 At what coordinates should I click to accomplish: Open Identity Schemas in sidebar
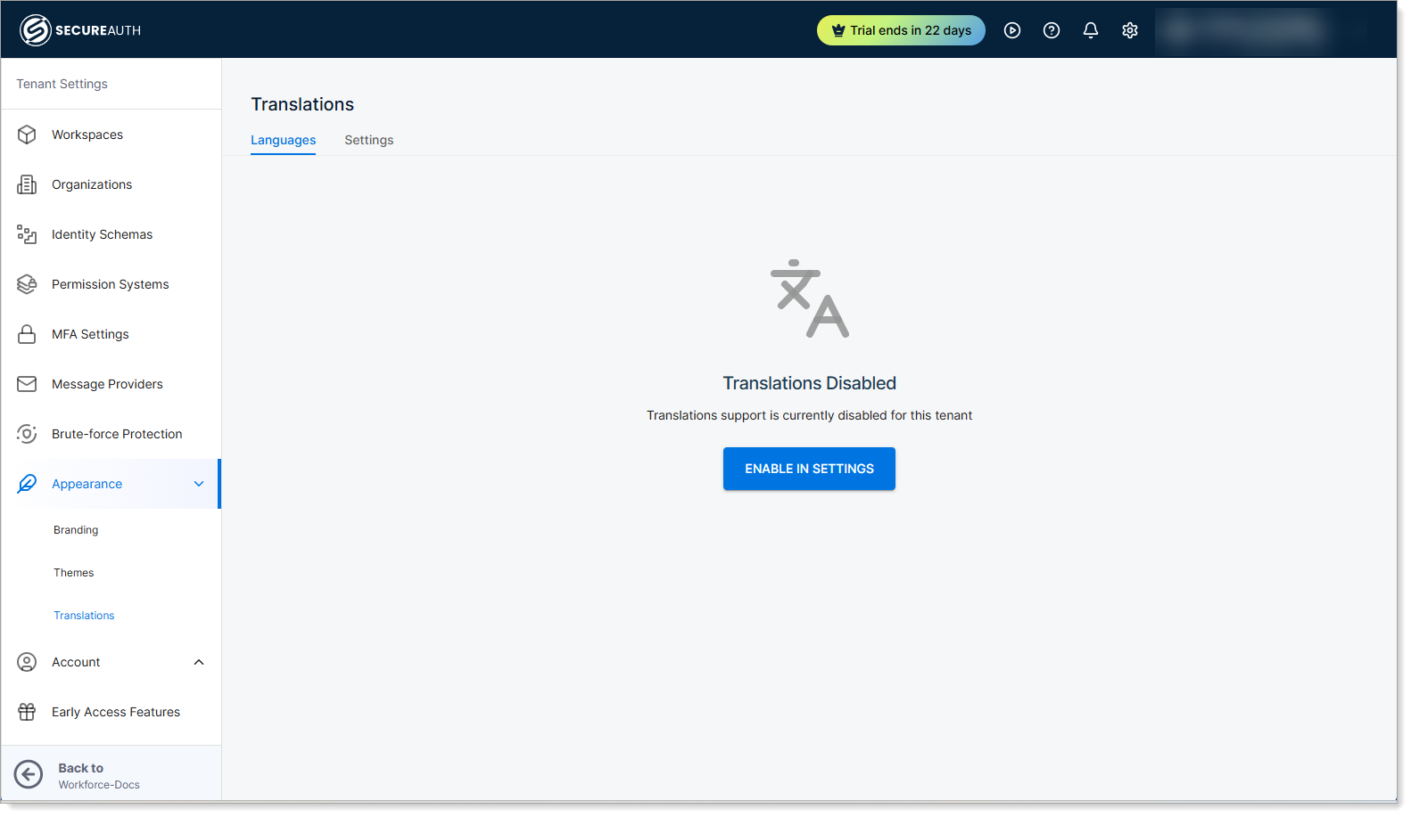(x=102, y=234)
